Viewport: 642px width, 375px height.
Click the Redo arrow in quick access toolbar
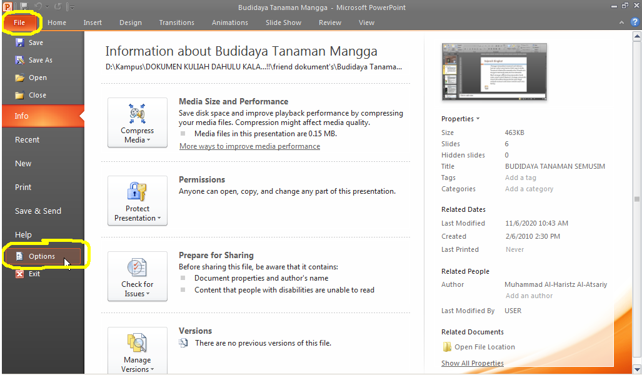pyautogui.click(x=58, y=6)
